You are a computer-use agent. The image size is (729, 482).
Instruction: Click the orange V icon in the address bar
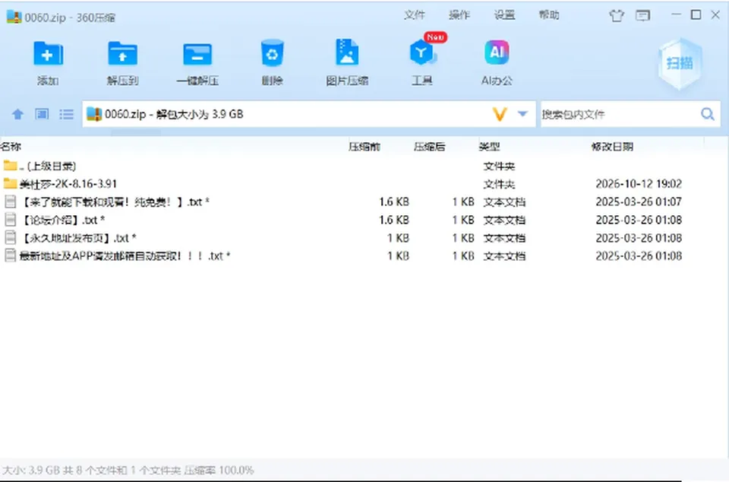point(500,114)
